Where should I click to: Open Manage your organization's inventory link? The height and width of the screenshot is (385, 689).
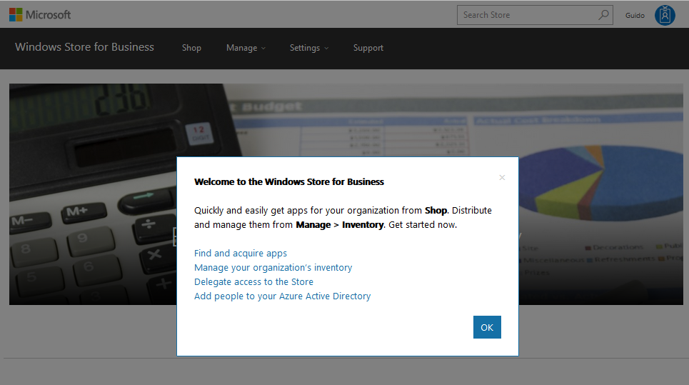pos(273,268)
